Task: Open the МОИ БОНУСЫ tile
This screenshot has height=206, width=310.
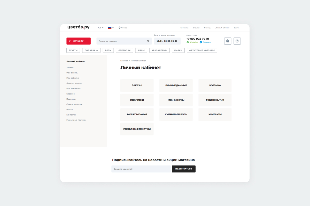Action: point(176,100)
